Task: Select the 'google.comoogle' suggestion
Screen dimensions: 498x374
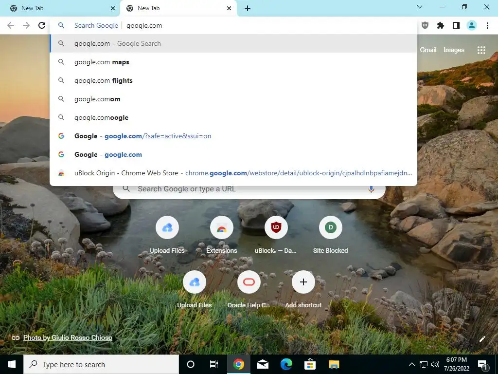Action: pyautogui.click(x=233, y=117)
